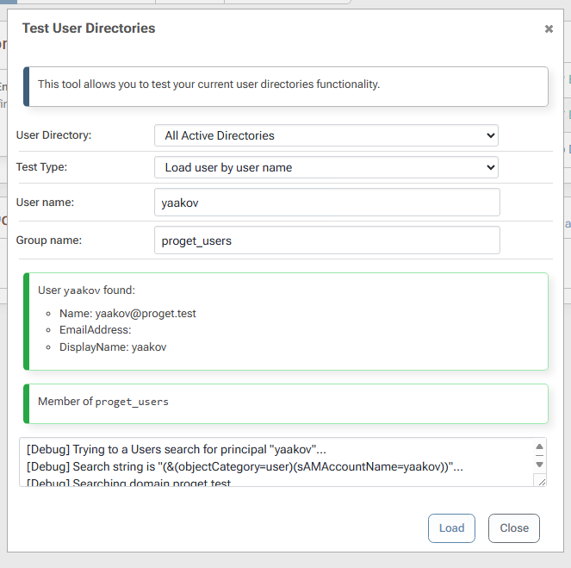
Task: Click the 'User yaakov found' result panel
Action: (x=286, y=321)
